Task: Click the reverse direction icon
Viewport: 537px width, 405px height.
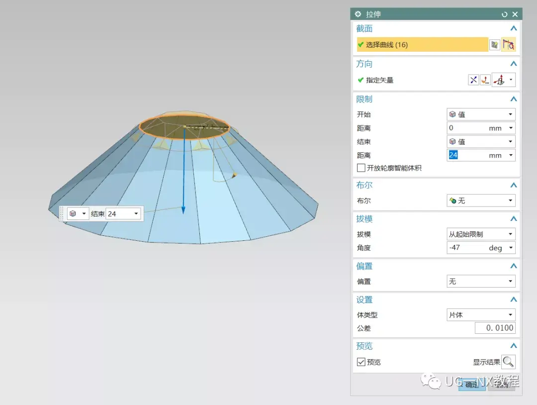Action: click(x=473, y=80)
